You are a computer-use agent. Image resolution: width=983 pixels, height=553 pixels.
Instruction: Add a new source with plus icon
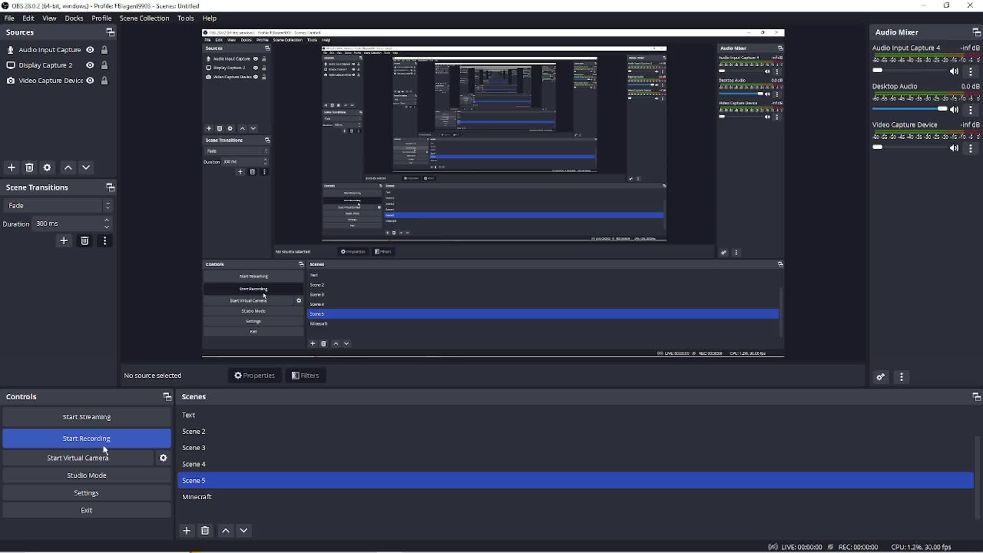point(11,167)
